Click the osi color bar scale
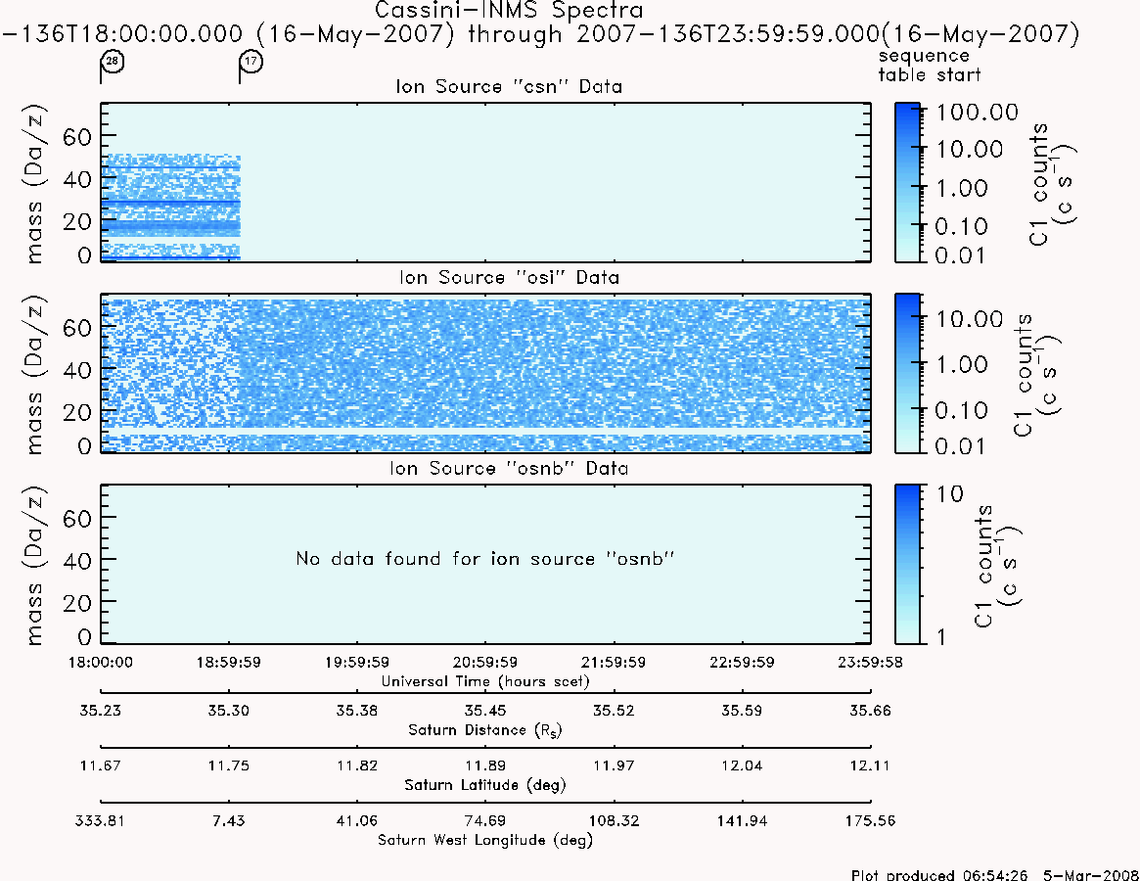The width and height of the screenshot is (1140, 881). click(907, 373)
